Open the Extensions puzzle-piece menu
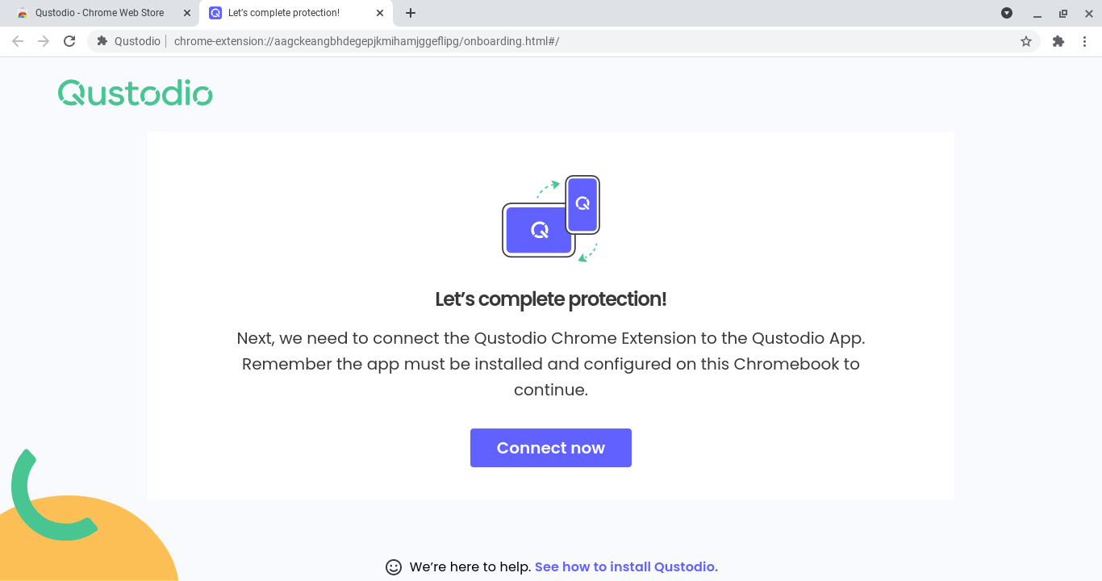 (1058, 40)
